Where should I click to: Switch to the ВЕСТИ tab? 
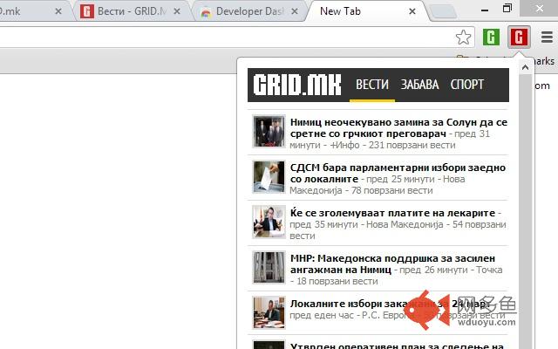372,85
